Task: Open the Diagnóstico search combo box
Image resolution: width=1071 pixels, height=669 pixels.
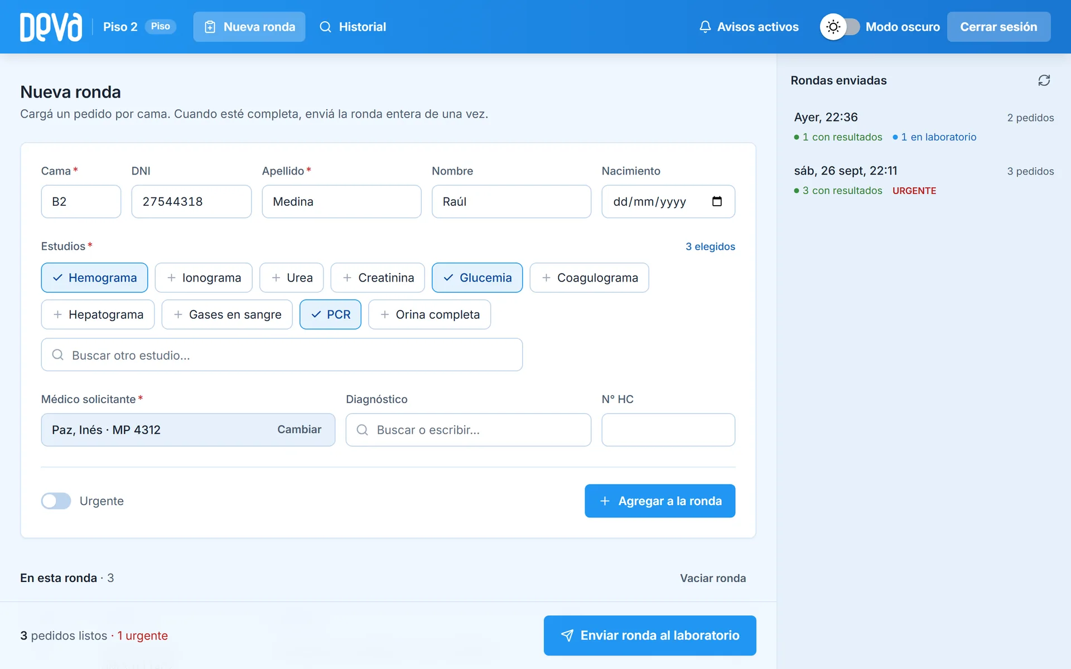Action: [468, 430]
